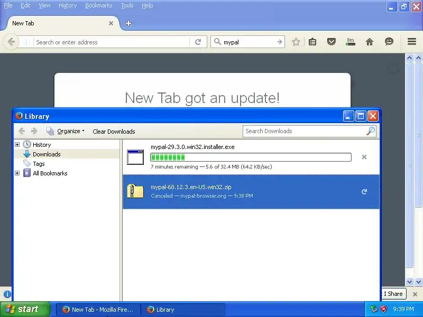Image resolution: width=423 pixels, height=317 pixels.
Task: Click the security shield tray icon
Action: tap(384, 309)
